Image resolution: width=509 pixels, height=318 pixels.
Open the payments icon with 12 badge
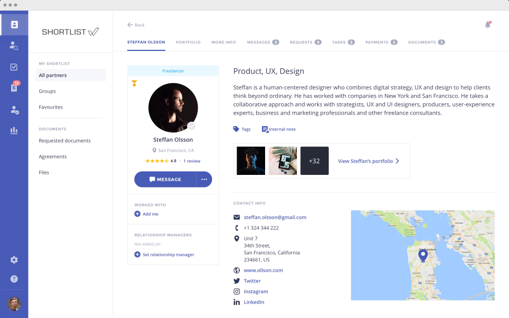[14, 87]
